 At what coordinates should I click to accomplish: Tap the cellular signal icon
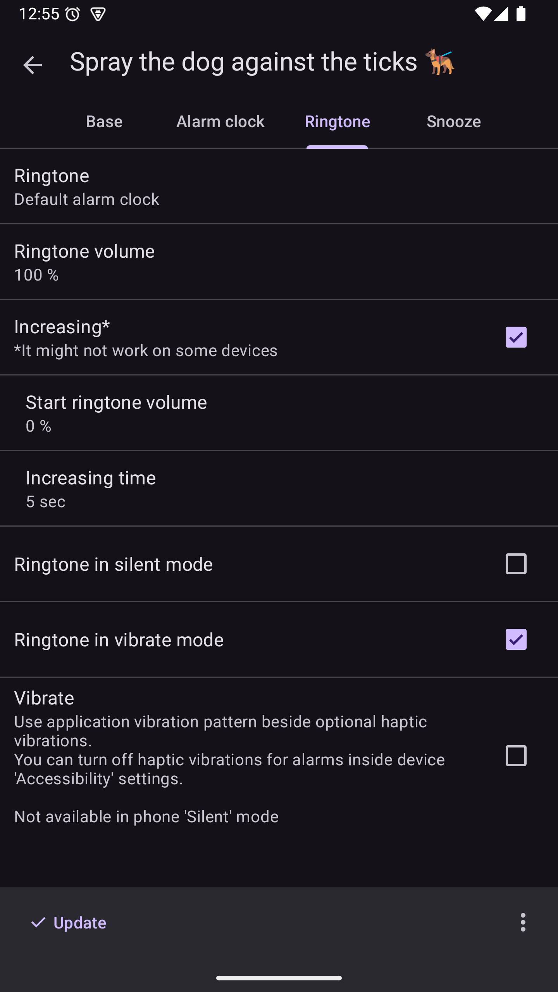(501, 14)
